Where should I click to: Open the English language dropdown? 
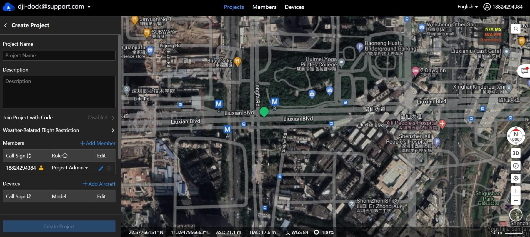(x=468, y=7)
